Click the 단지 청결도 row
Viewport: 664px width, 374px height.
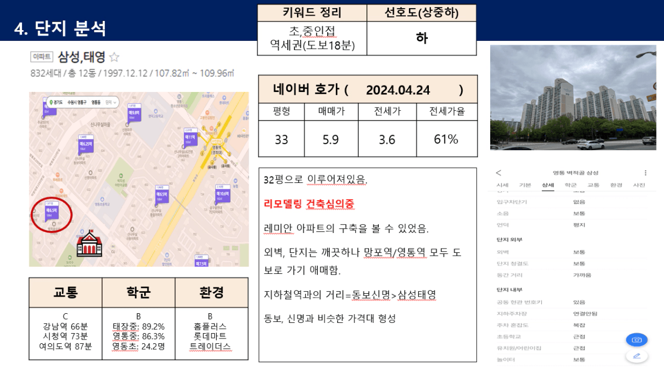click(573, 264)
